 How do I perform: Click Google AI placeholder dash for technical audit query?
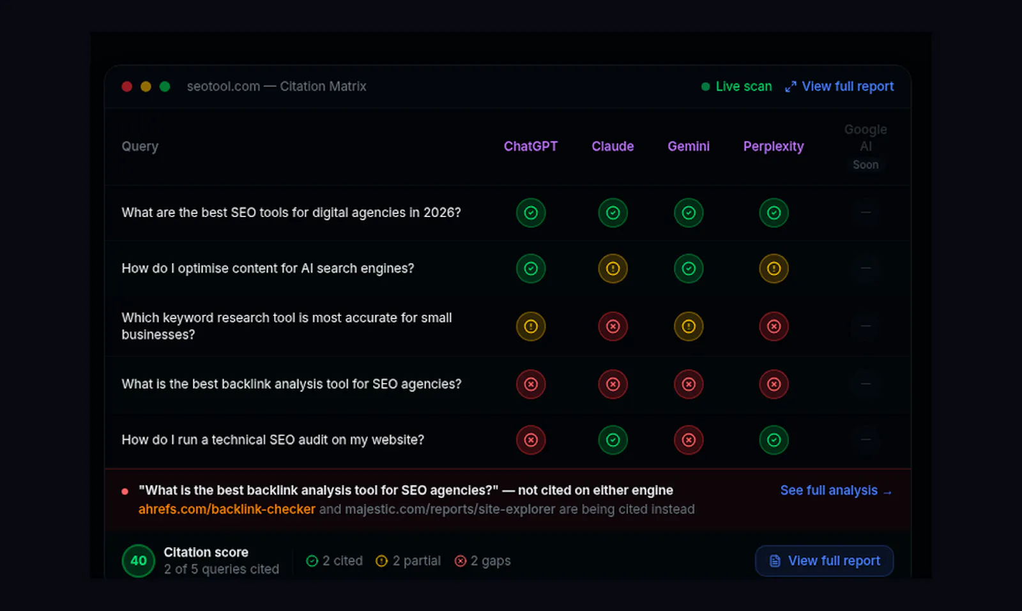click(x=866, y=440)
